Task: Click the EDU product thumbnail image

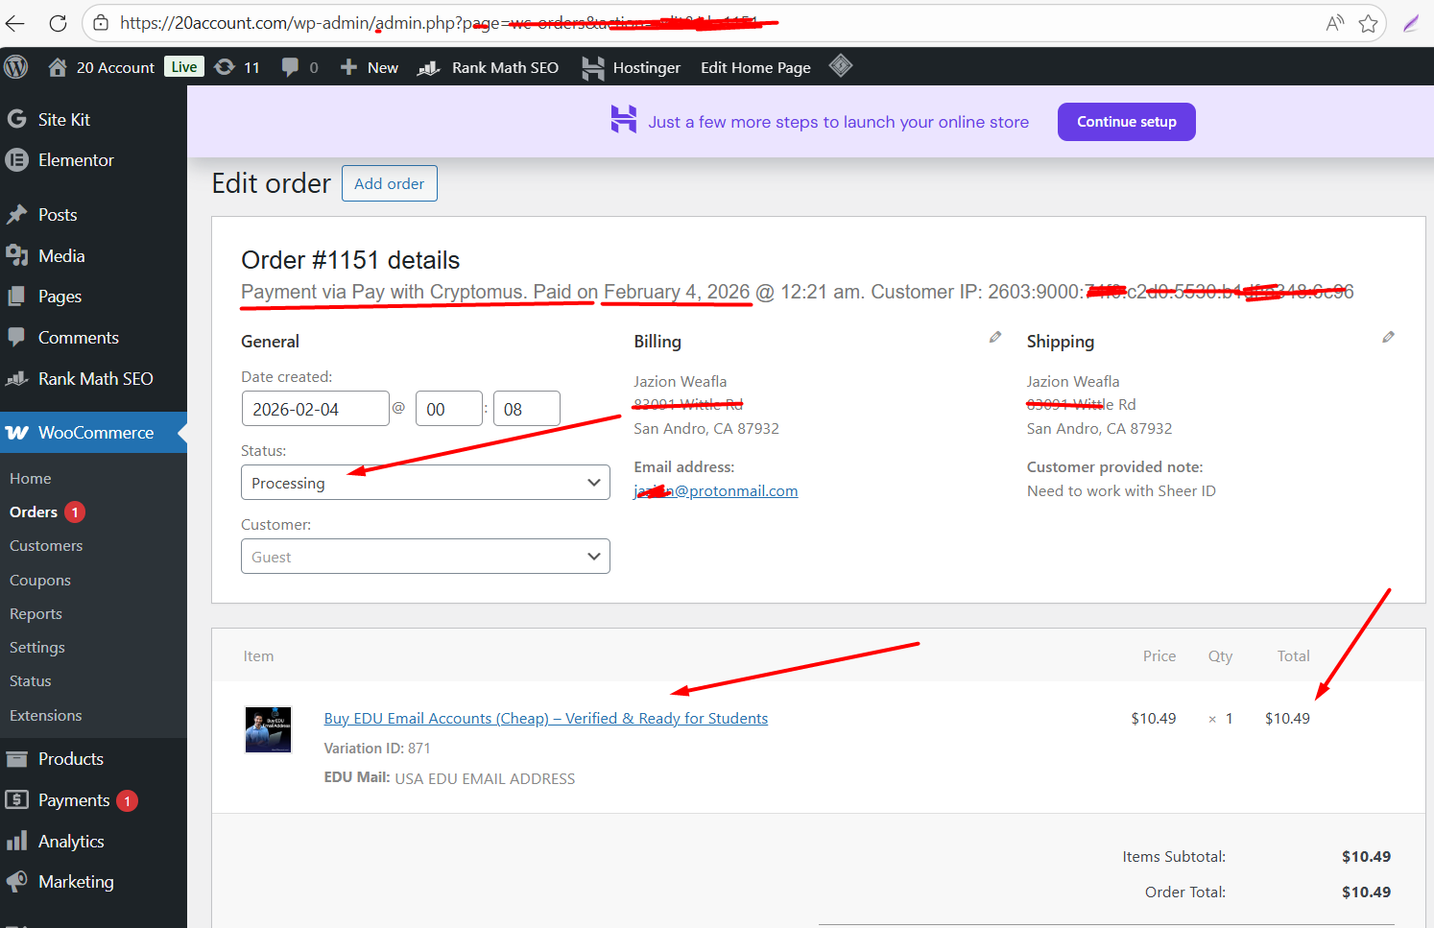Action: (269, 730)
